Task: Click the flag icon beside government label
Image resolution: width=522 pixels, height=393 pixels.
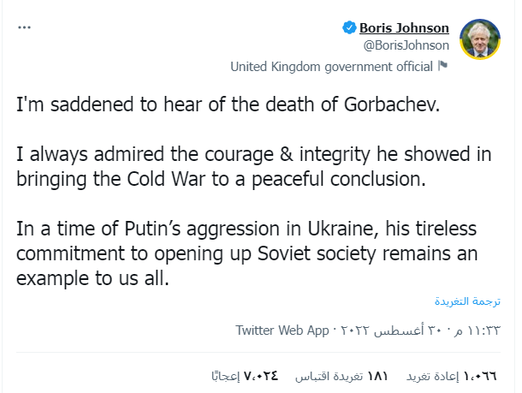Action: click(x=442, y=65)
